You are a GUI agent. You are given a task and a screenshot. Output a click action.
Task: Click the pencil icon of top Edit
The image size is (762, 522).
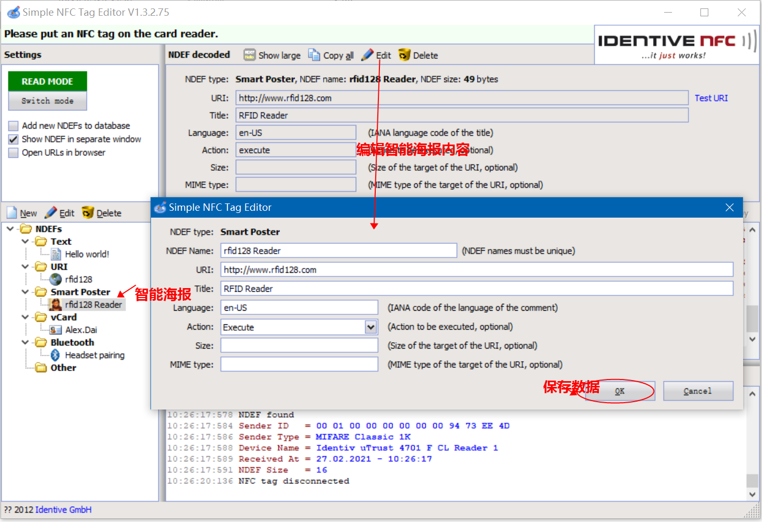[x=367, y=55]
